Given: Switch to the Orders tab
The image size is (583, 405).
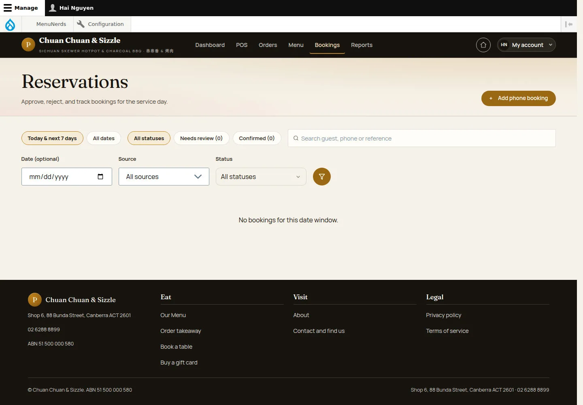Looking at the screenshot, I should point(268,45).
